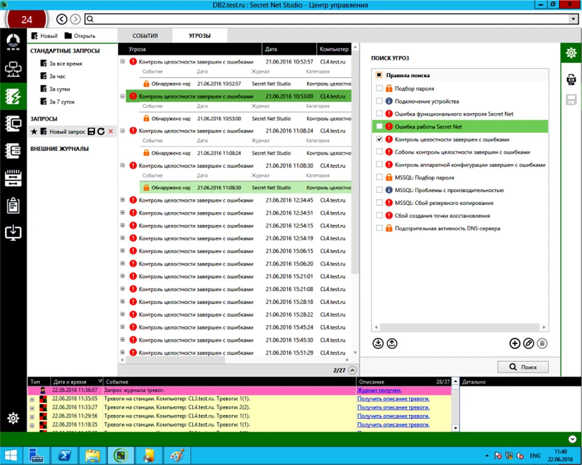This screenshot has width=582, height=465.
Task: Open the download-to-monitor icon in left sidebar
Action: pyautogui.click(x=13, y=233)
